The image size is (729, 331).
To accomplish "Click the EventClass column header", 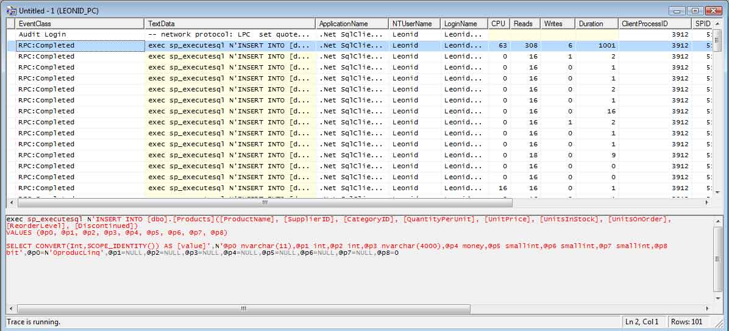I will tap(80, 24).
